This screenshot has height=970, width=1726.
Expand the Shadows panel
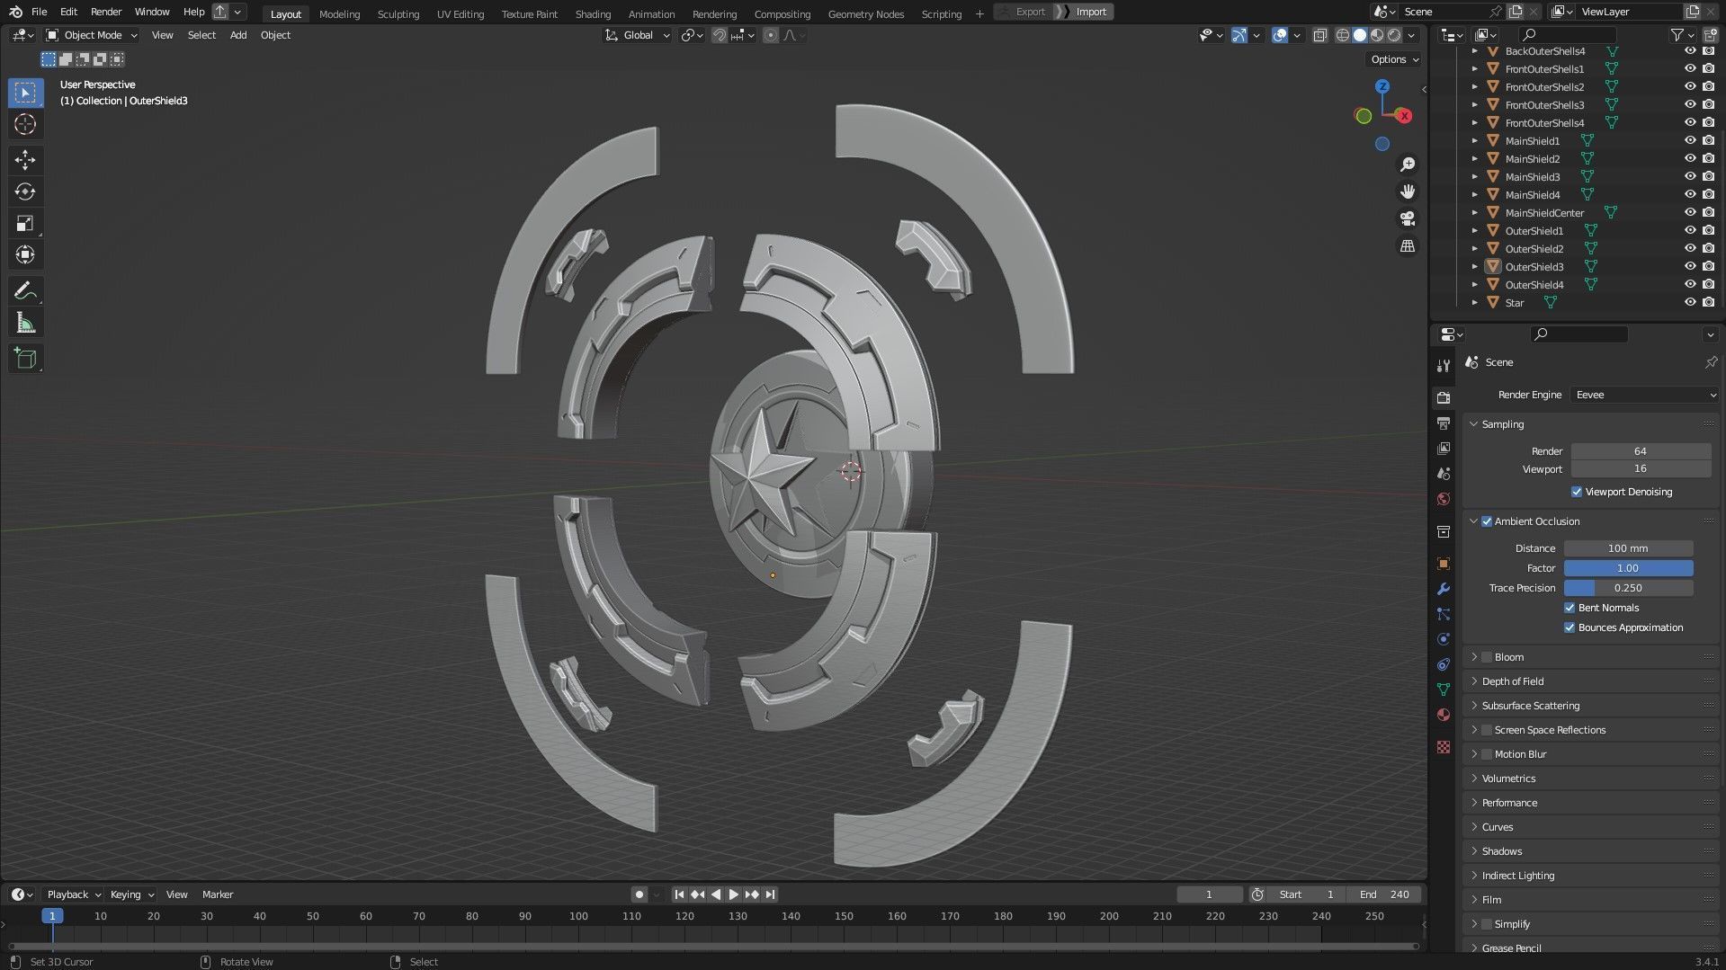[1502, 851]
